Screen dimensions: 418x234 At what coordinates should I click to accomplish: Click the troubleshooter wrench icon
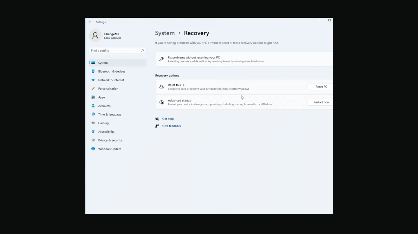click(x=162, y=59)
